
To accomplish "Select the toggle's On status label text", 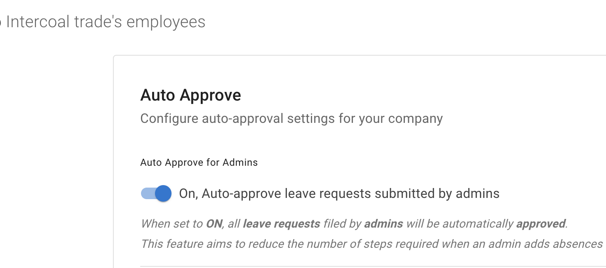I will pyautogui.click(x=339, y=193).
